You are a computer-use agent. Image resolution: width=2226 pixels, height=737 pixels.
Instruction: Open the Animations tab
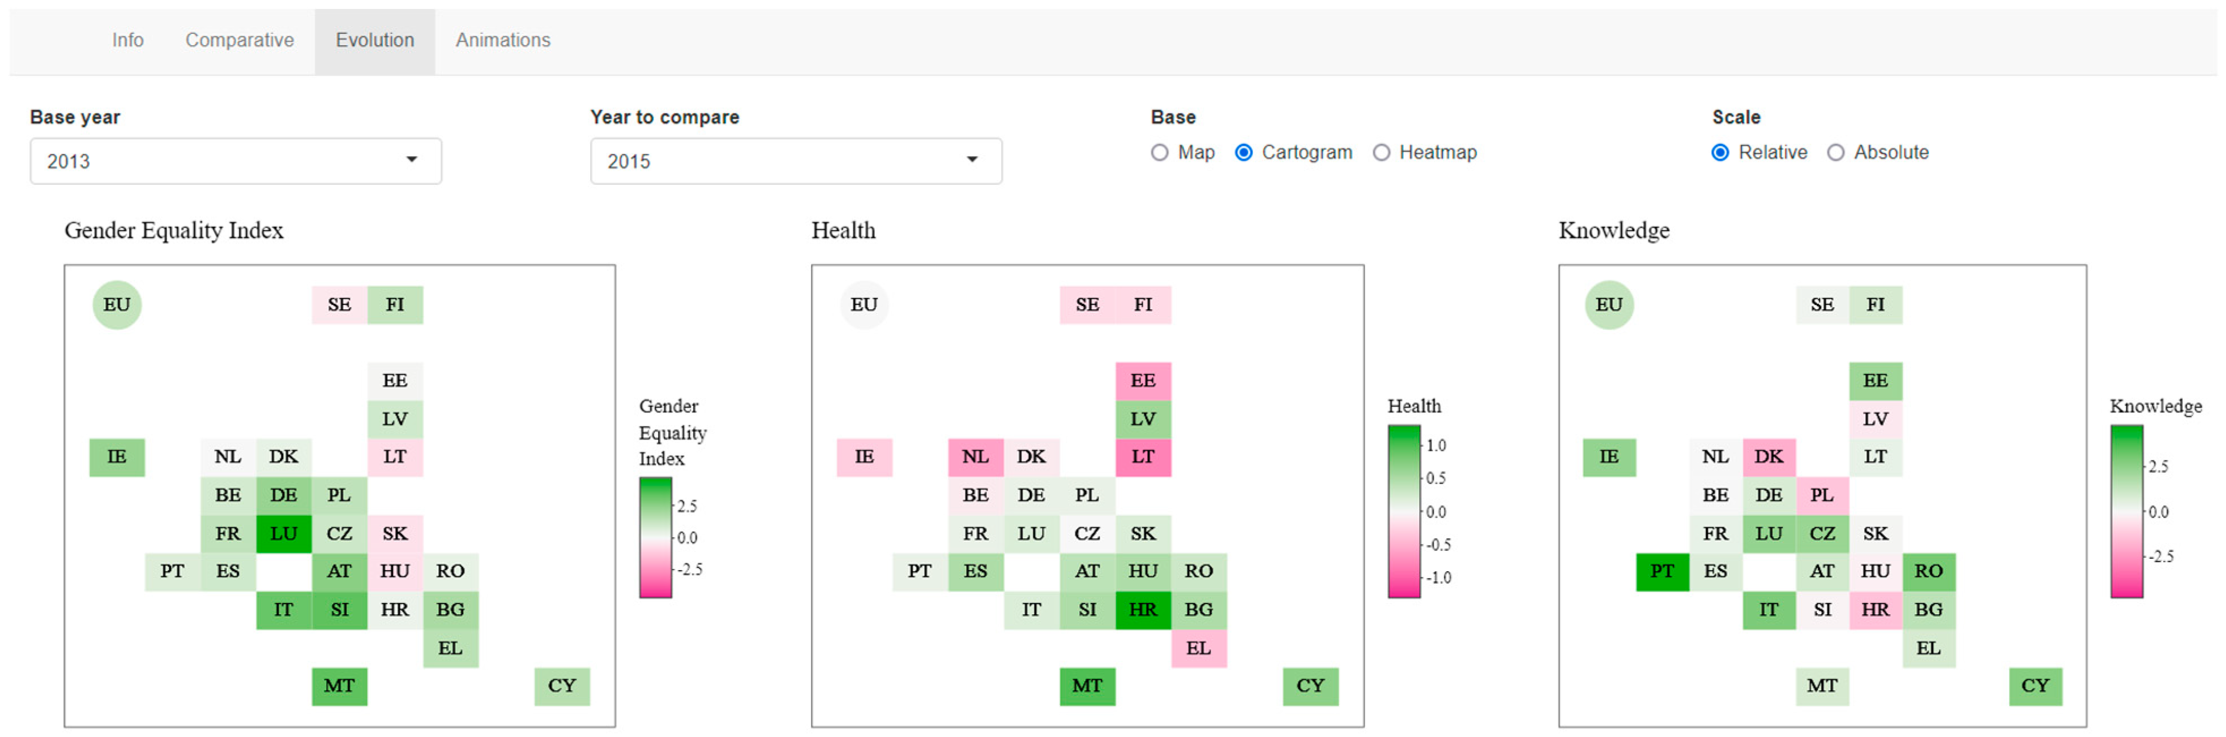(x=503, y=40)
